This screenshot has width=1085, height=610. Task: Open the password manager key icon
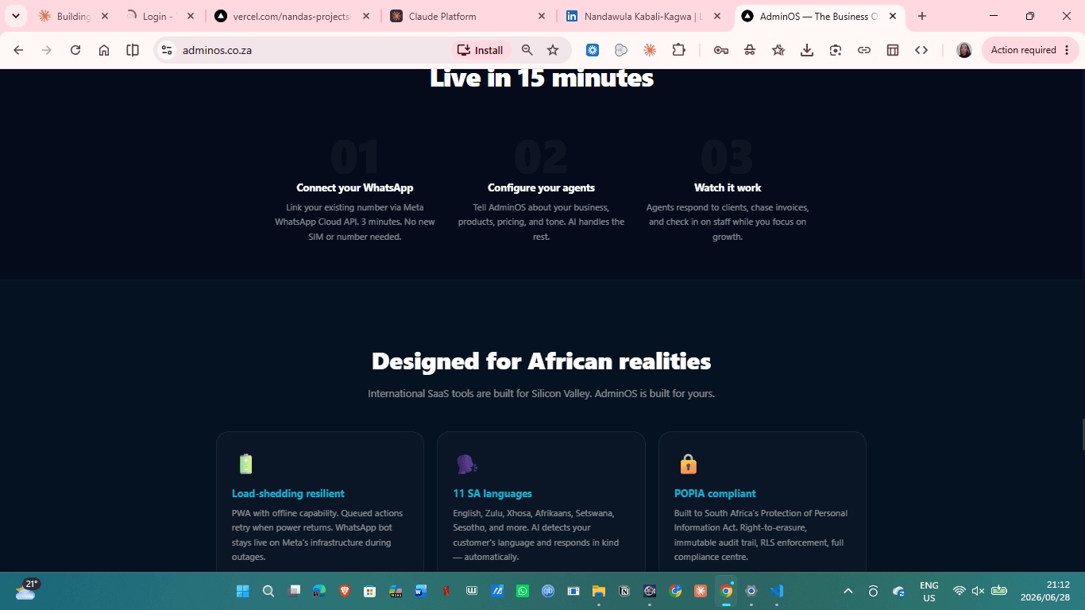point(721,50)
